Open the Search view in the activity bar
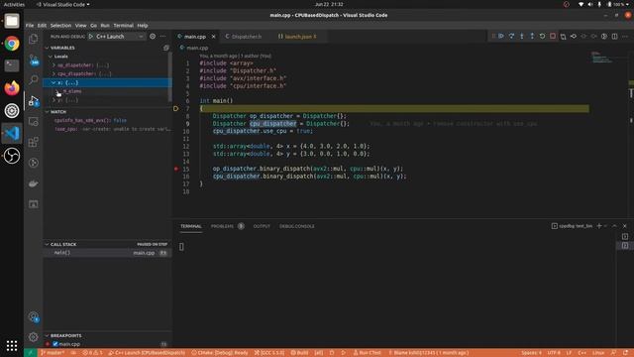The height and width of the screenshot is (357, 634). click(x=34, y=79)
